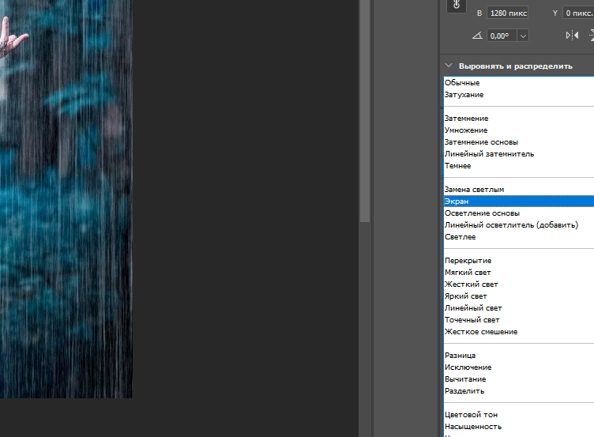Image resolution: width=594 pixels, height=437 pixels.
Task: Click the rotation angle icon
Action: click(x=476, y=36)
